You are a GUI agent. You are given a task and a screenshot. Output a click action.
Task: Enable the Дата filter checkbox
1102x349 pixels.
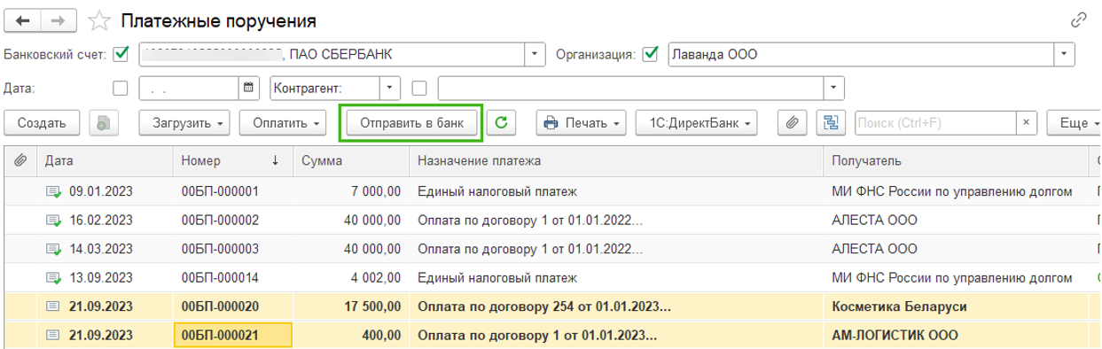(x=121, y=88)
